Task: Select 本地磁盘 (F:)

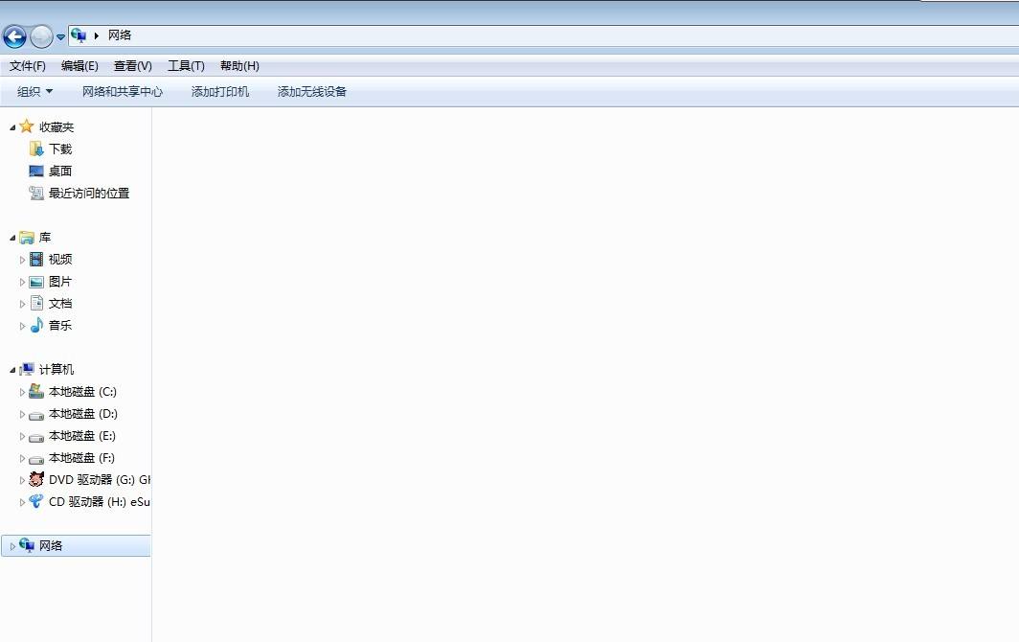Action: point(82,458)
